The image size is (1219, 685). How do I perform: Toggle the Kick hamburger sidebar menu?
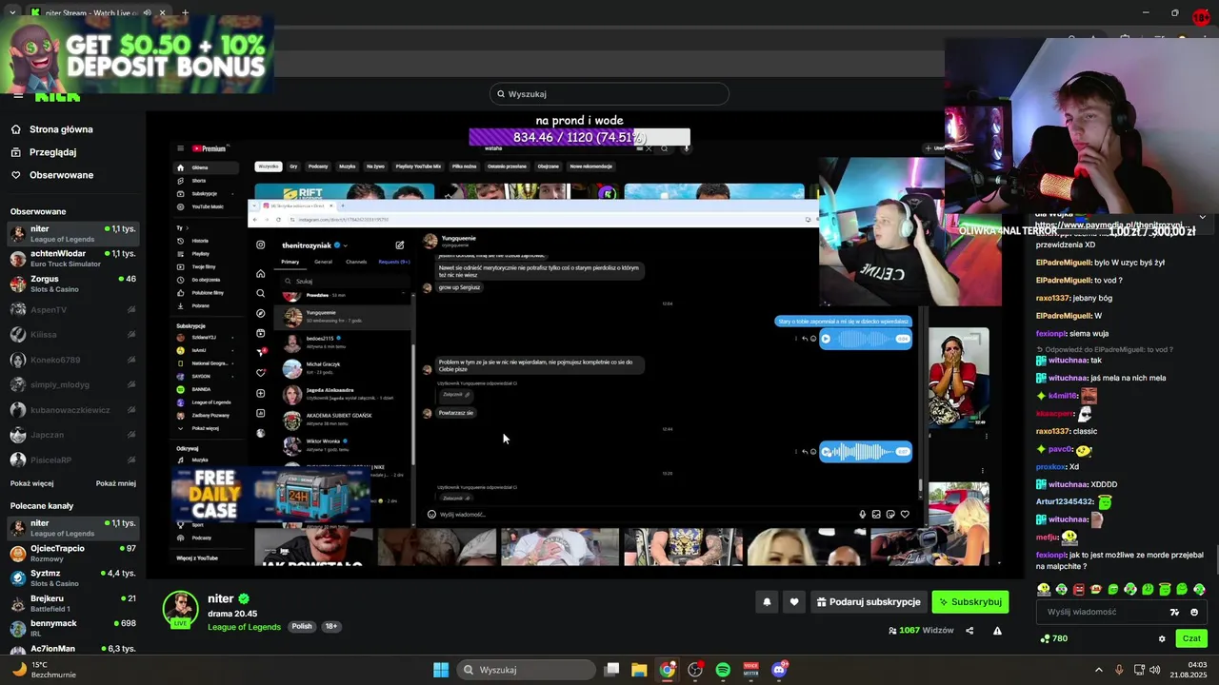click(x=17, y=96)
